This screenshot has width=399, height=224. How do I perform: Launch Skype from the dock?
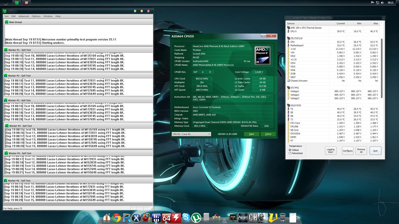pos(186,217)
